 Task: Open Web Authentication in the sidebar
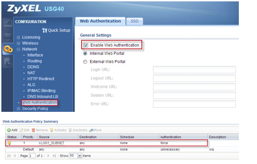click(x=39, y=103)
